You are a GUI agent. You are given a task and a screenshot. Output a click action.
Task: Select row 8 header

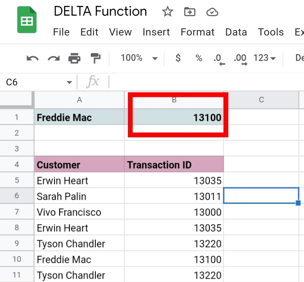[16, 227]
